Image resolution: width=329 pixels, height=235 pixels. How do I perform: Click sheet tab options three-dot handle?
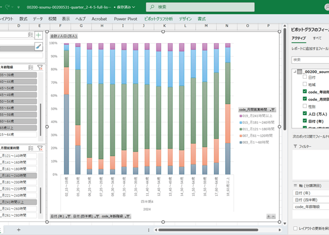[148, 230]
